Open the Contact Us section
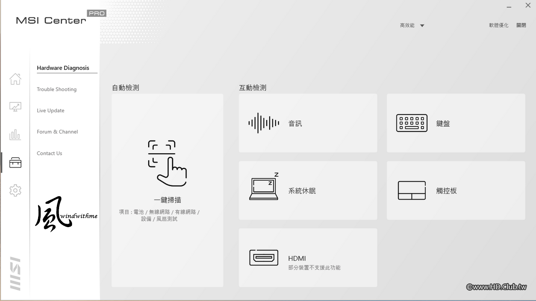536x301 pixels. (49, 153)
